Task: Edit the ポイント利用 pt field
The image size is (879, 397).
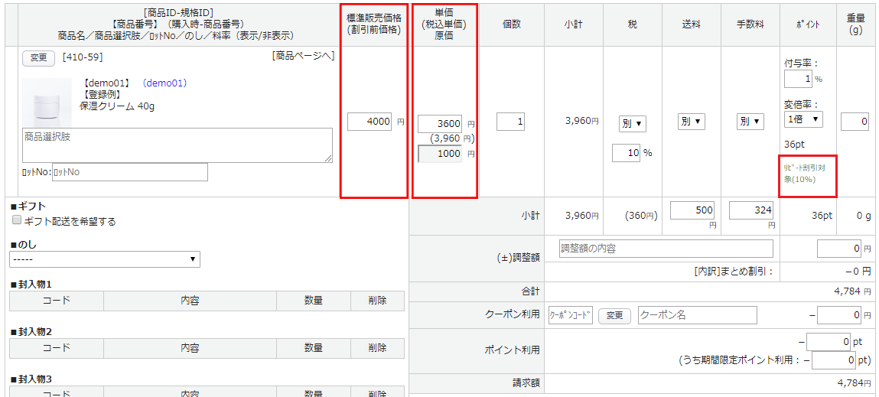Action: pos(829,341)
